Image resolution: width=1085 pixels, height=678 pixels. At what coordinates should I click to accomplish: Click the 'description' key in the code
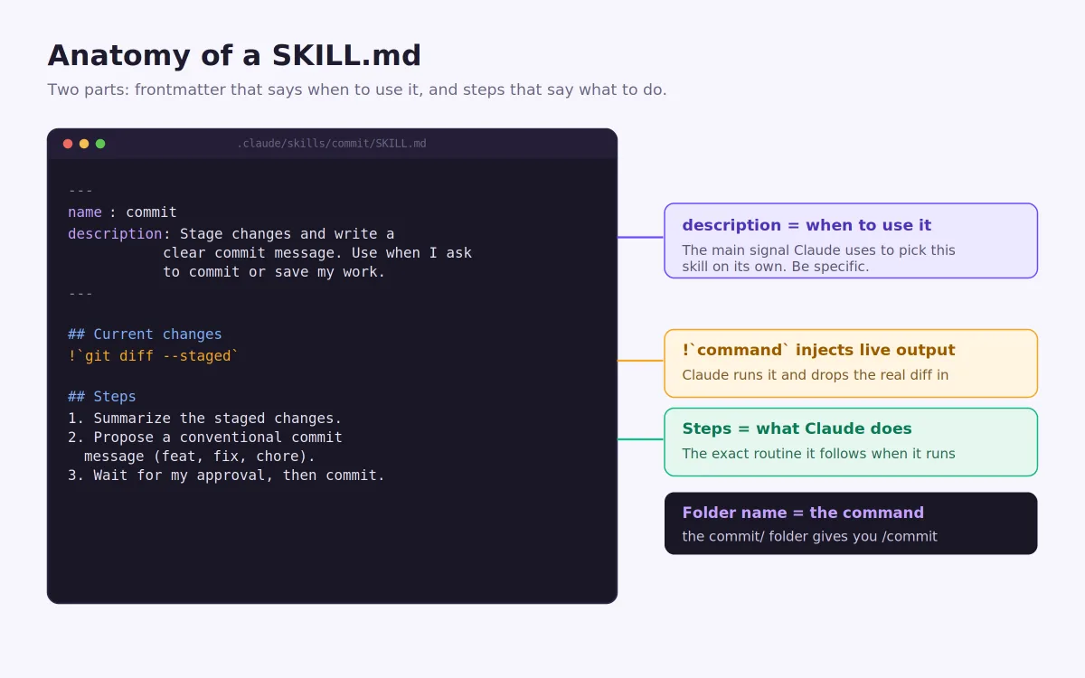(x=115, y=233)
